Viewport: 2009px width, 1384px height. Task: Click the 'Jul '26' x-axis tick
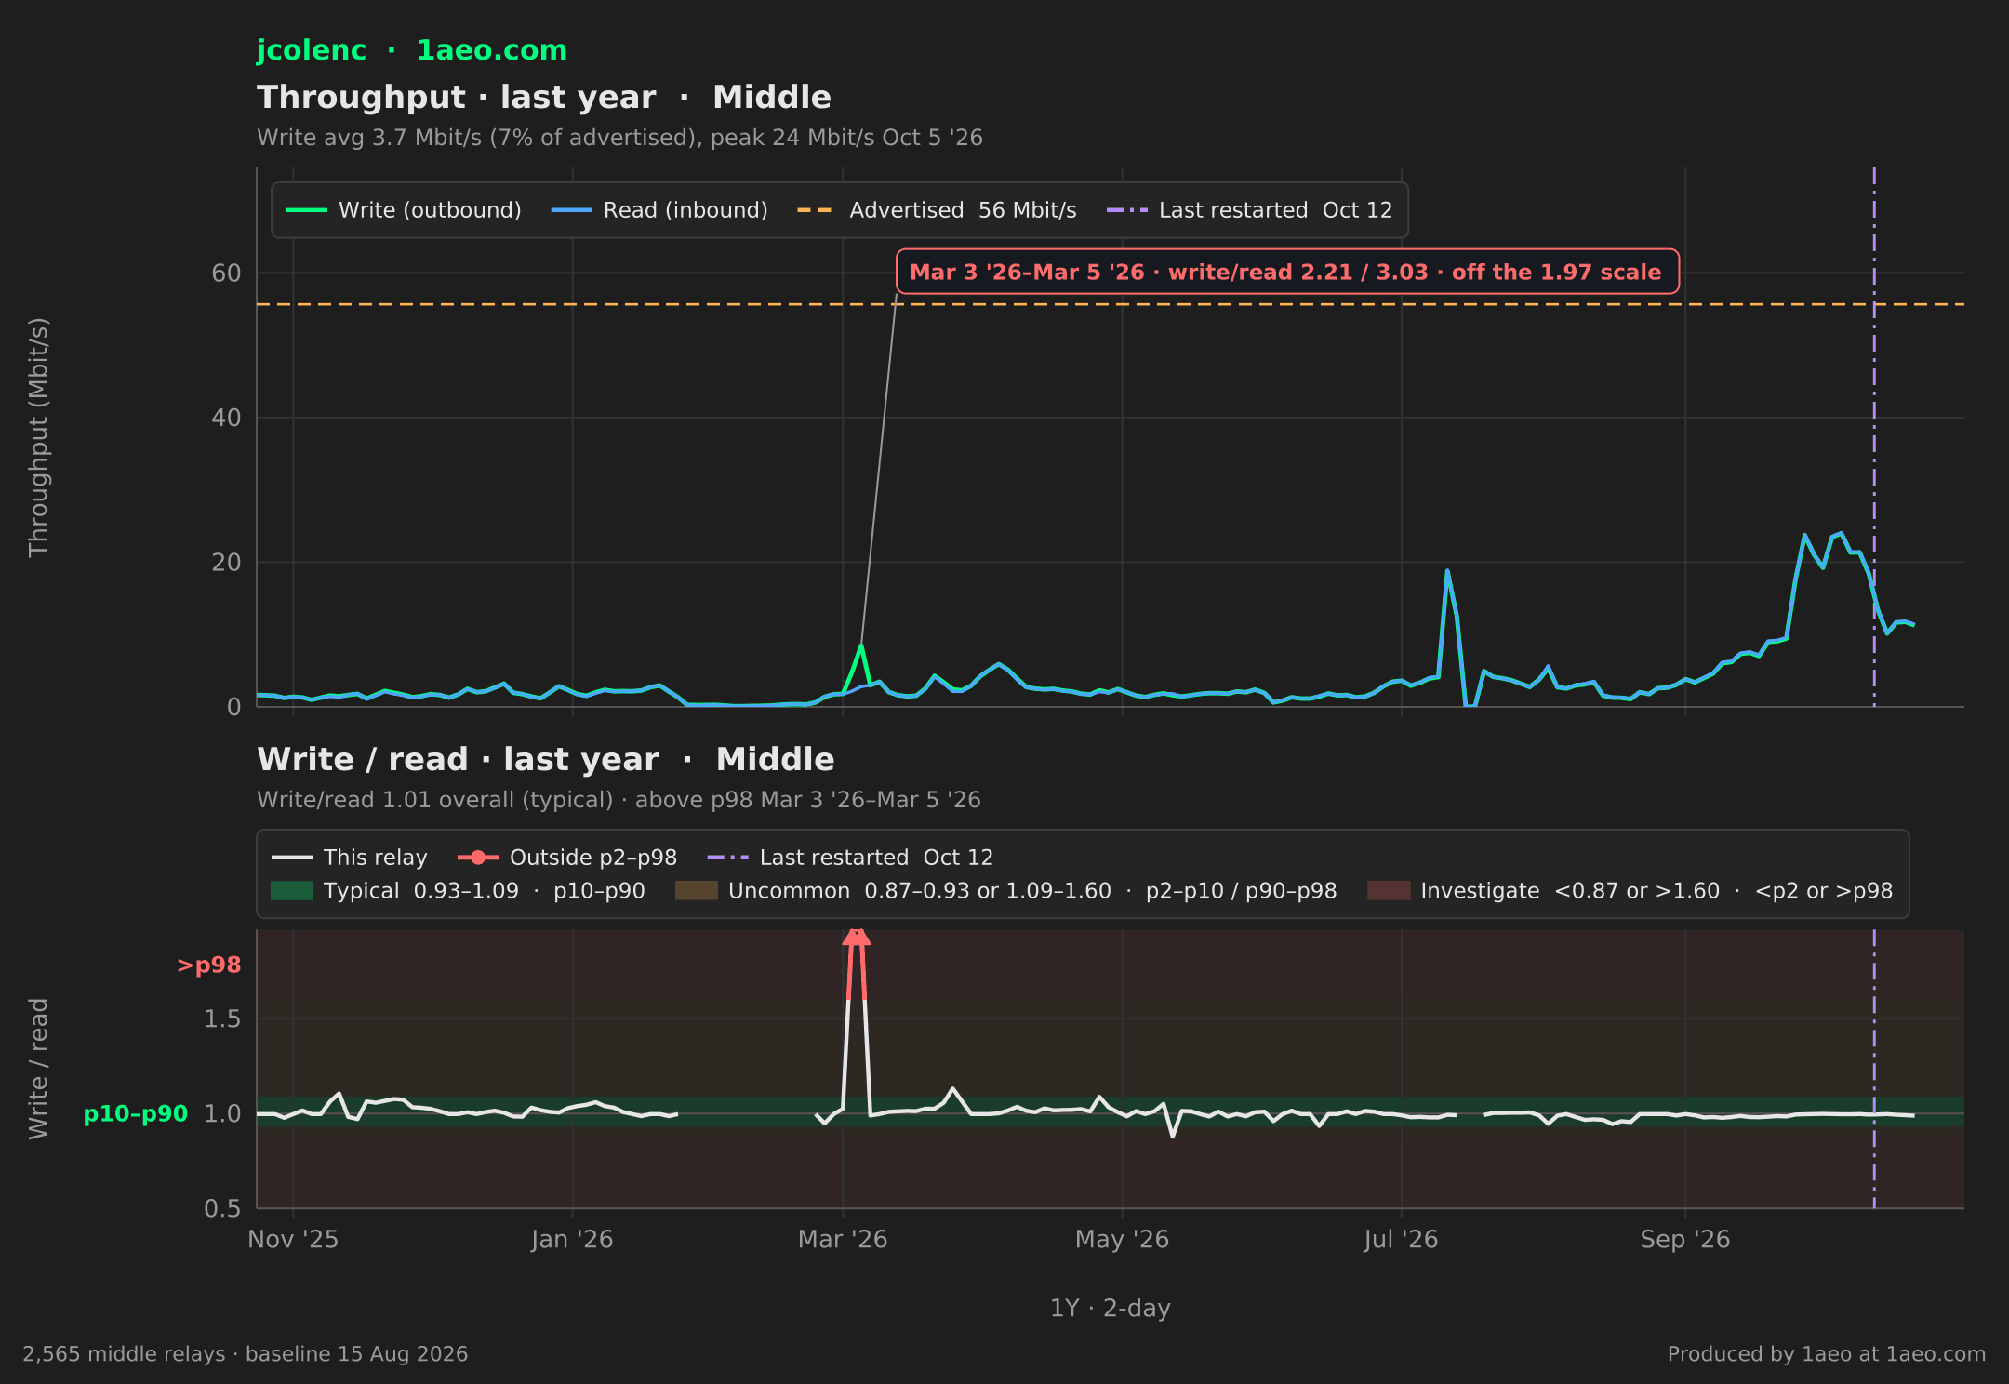1401,1240
